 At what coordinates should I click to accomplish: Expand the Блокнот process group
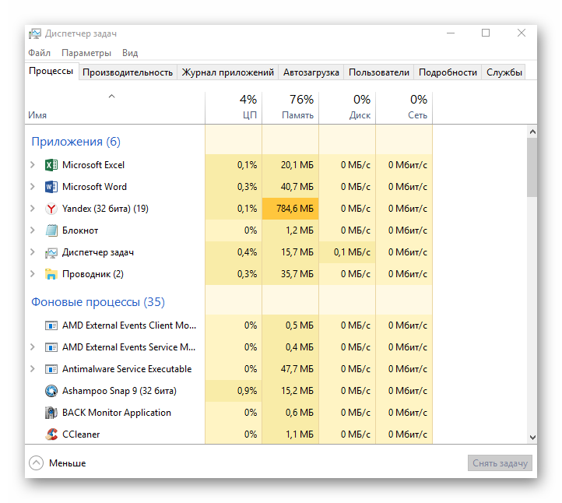[33, 230]
